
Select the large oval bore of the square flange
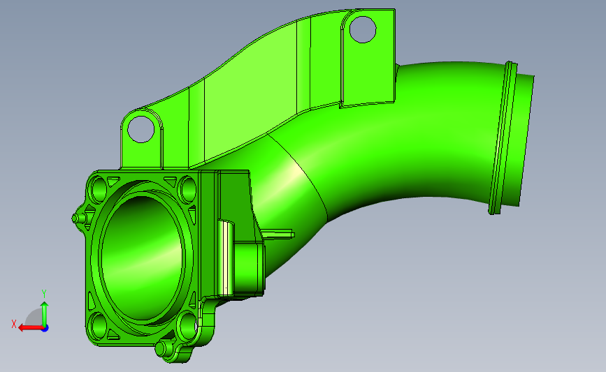(141, 258)
